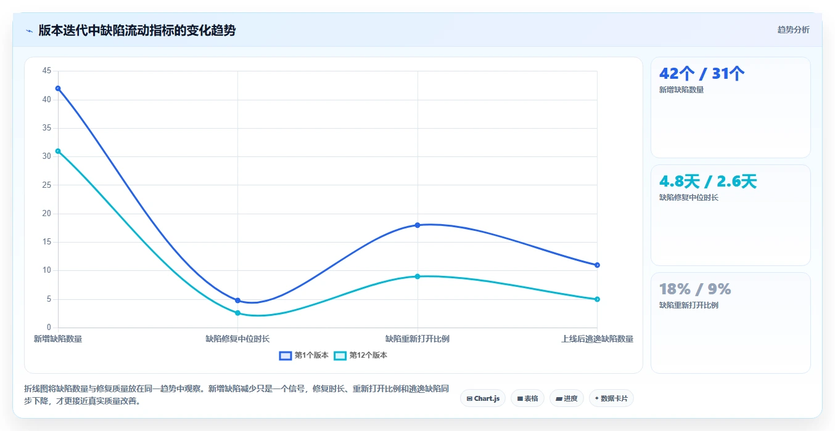Click blue point at 缺陷重新打开比例
The height and width of the screenshot is (431, 835).
point(417,225)
